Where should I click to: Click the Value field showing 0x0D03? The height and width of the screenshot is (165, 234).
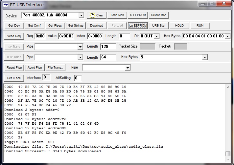(x=66, y=36)
